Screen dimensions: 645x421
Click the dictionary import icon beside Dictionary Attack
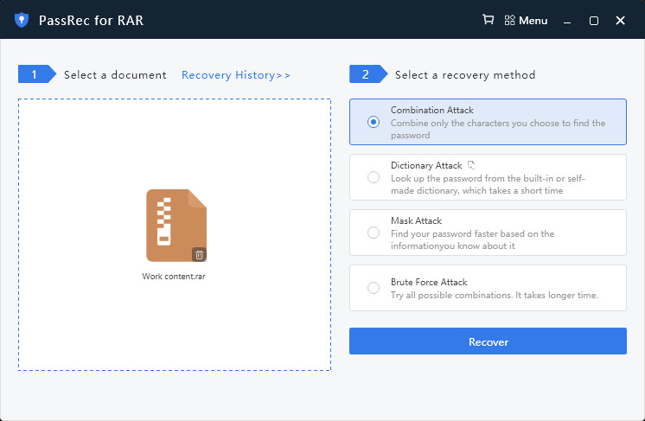471,165
